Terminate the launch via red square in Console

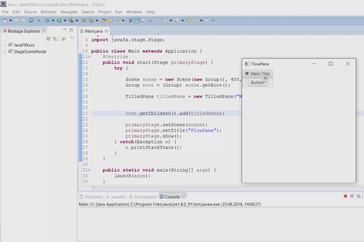click(345, 196)
